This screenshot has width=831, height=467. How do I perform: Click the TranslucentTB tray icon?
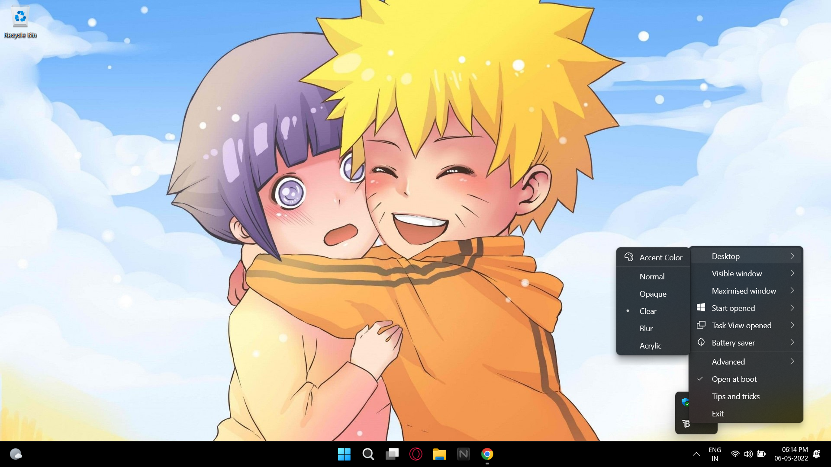point(686,424)
